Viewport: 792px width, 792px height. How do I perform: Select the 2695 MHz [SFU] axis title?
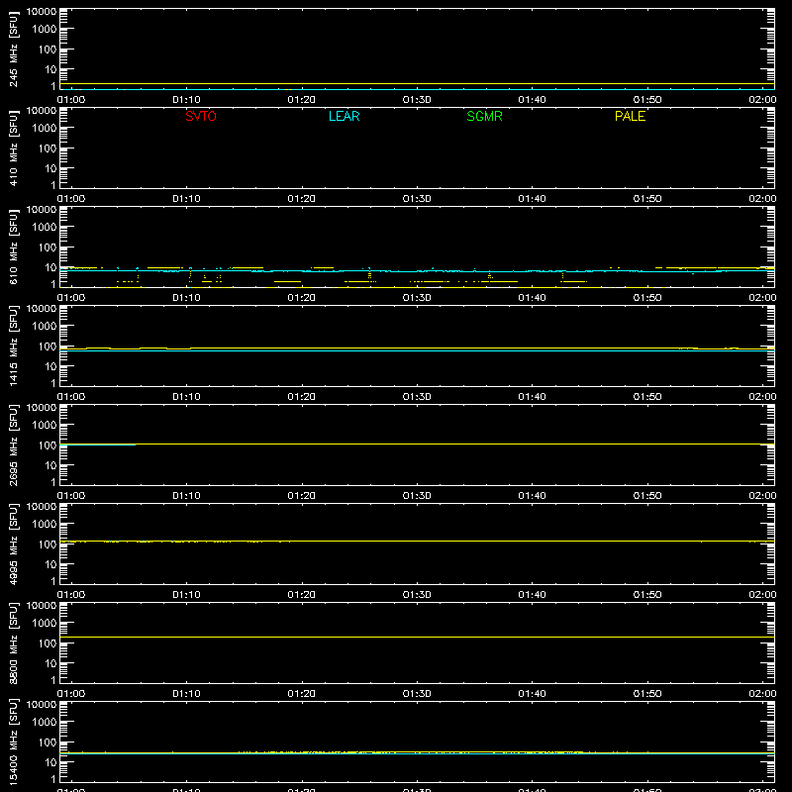(13, 445)
